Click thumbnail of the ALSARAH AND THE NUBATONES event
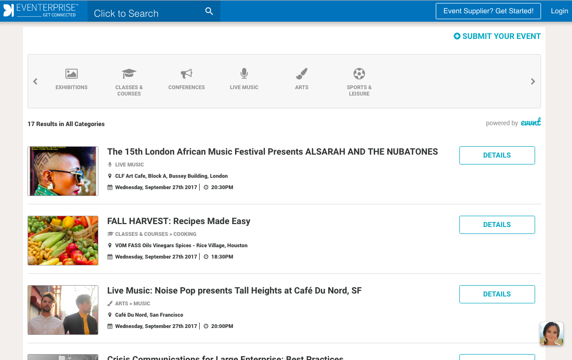Viewport: 572px width, 360px height. (x=63, y=171)
